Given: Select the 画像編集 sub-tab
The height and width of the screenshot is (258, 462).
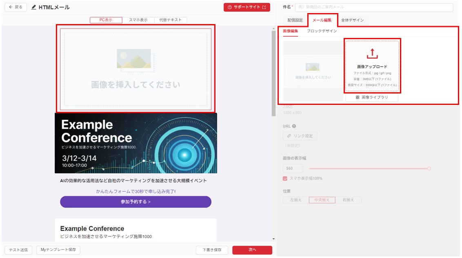Looking at the screenshot, I should click(x=291, y=31).
